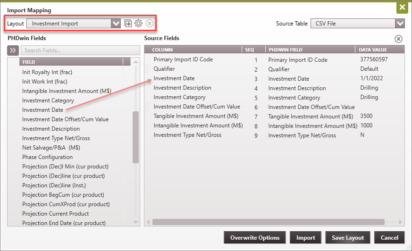This screenshot has width=412, height=251.
Task: Click the delete layout circle-X icon
Action: coord(150,24)
